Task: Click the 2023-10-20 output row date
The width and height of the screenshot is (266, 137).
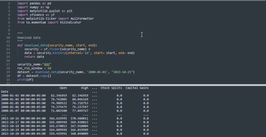Action: click(x=10, y=134)
